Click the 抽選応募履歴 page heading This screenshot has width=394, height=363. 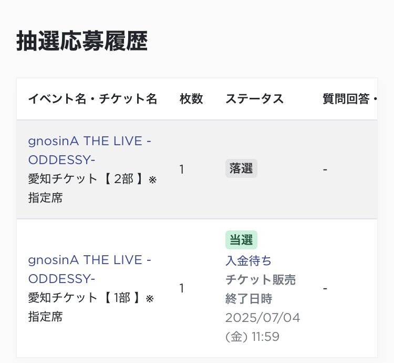pyautogui.click(x=82, y=41)
